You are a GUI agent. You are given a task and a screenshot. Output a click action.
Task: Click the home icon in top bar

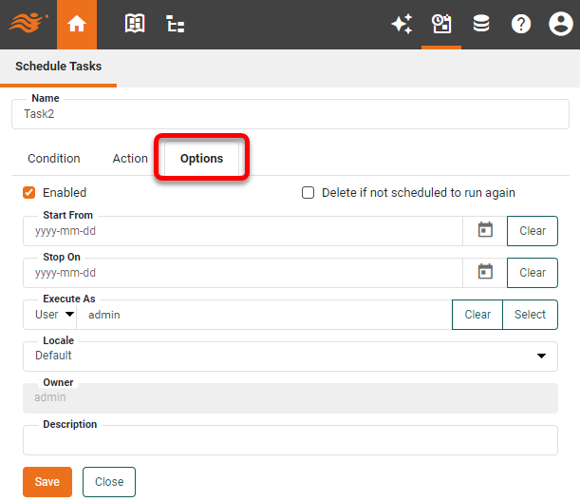tap(77, 25)
